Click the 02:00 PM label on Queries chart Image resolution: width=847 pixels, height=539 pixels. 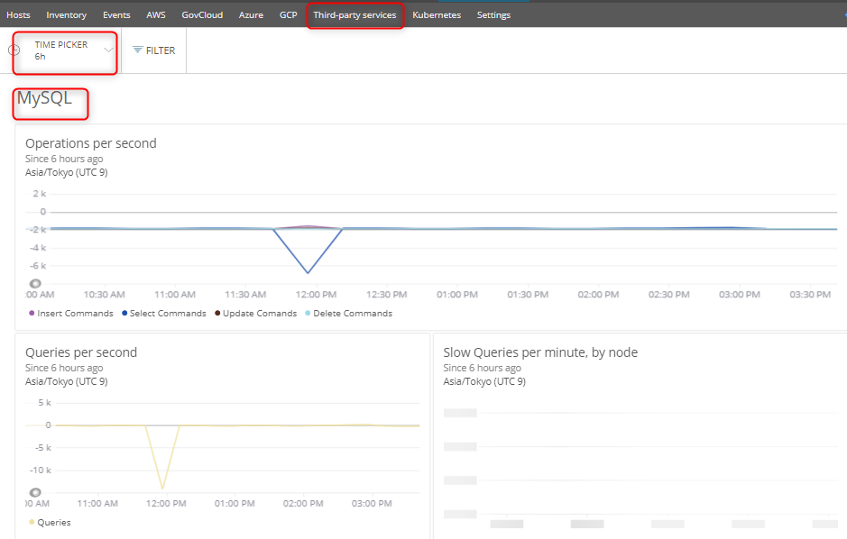pyautogui.click(x=303, y=503)
